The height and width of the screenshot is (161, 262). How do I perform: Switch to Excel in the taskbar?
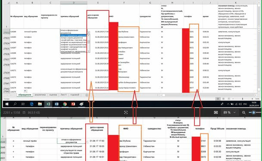(48, 104)
